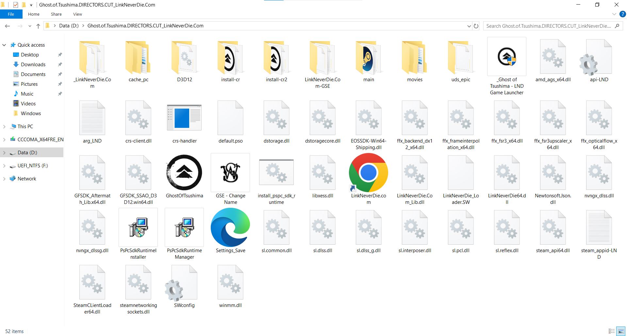The image size is (627, 336).
Task: Switch to large icons view layout
Action: click(x=620, y=331)
